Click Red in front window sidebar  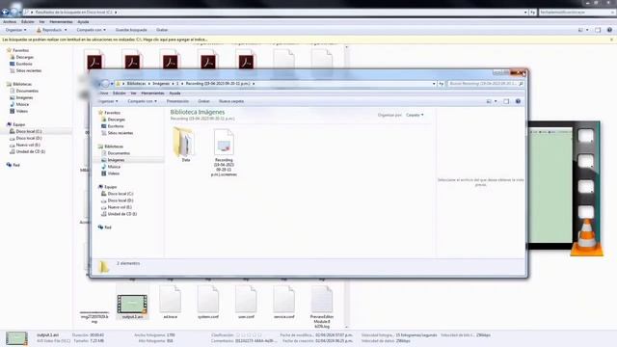pos(107,227)
